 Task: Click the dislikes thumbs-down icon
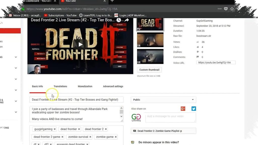[198, 52]
